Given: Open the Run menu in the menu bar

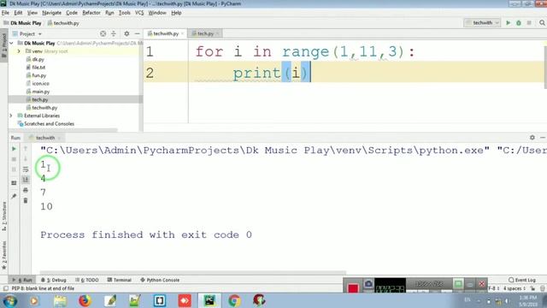Looking at the screenshot, I should 109,13.
